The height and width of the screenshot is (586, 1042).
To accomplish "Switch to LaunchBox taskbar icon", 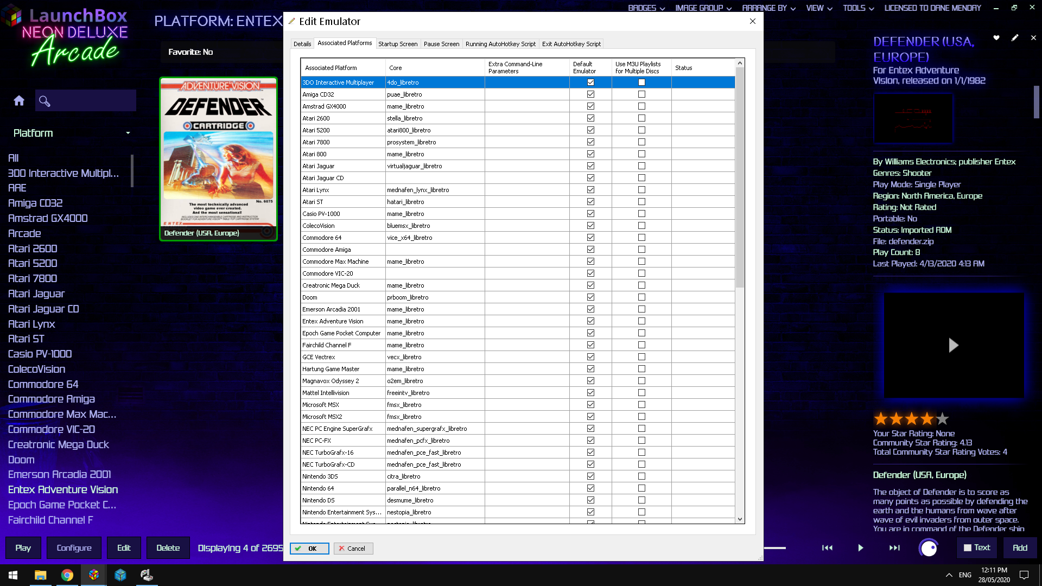I will point(93,575).
